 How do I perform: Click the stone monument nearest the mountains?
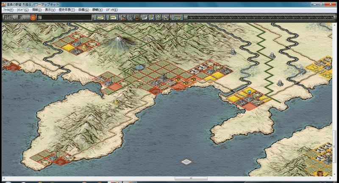pos(233,51)
